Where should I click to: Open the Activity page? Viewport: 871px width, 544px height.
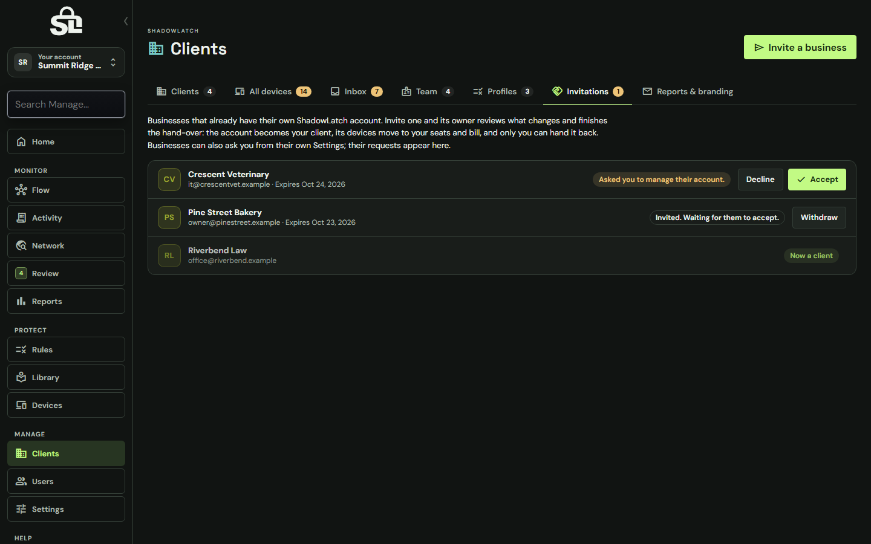66,218
